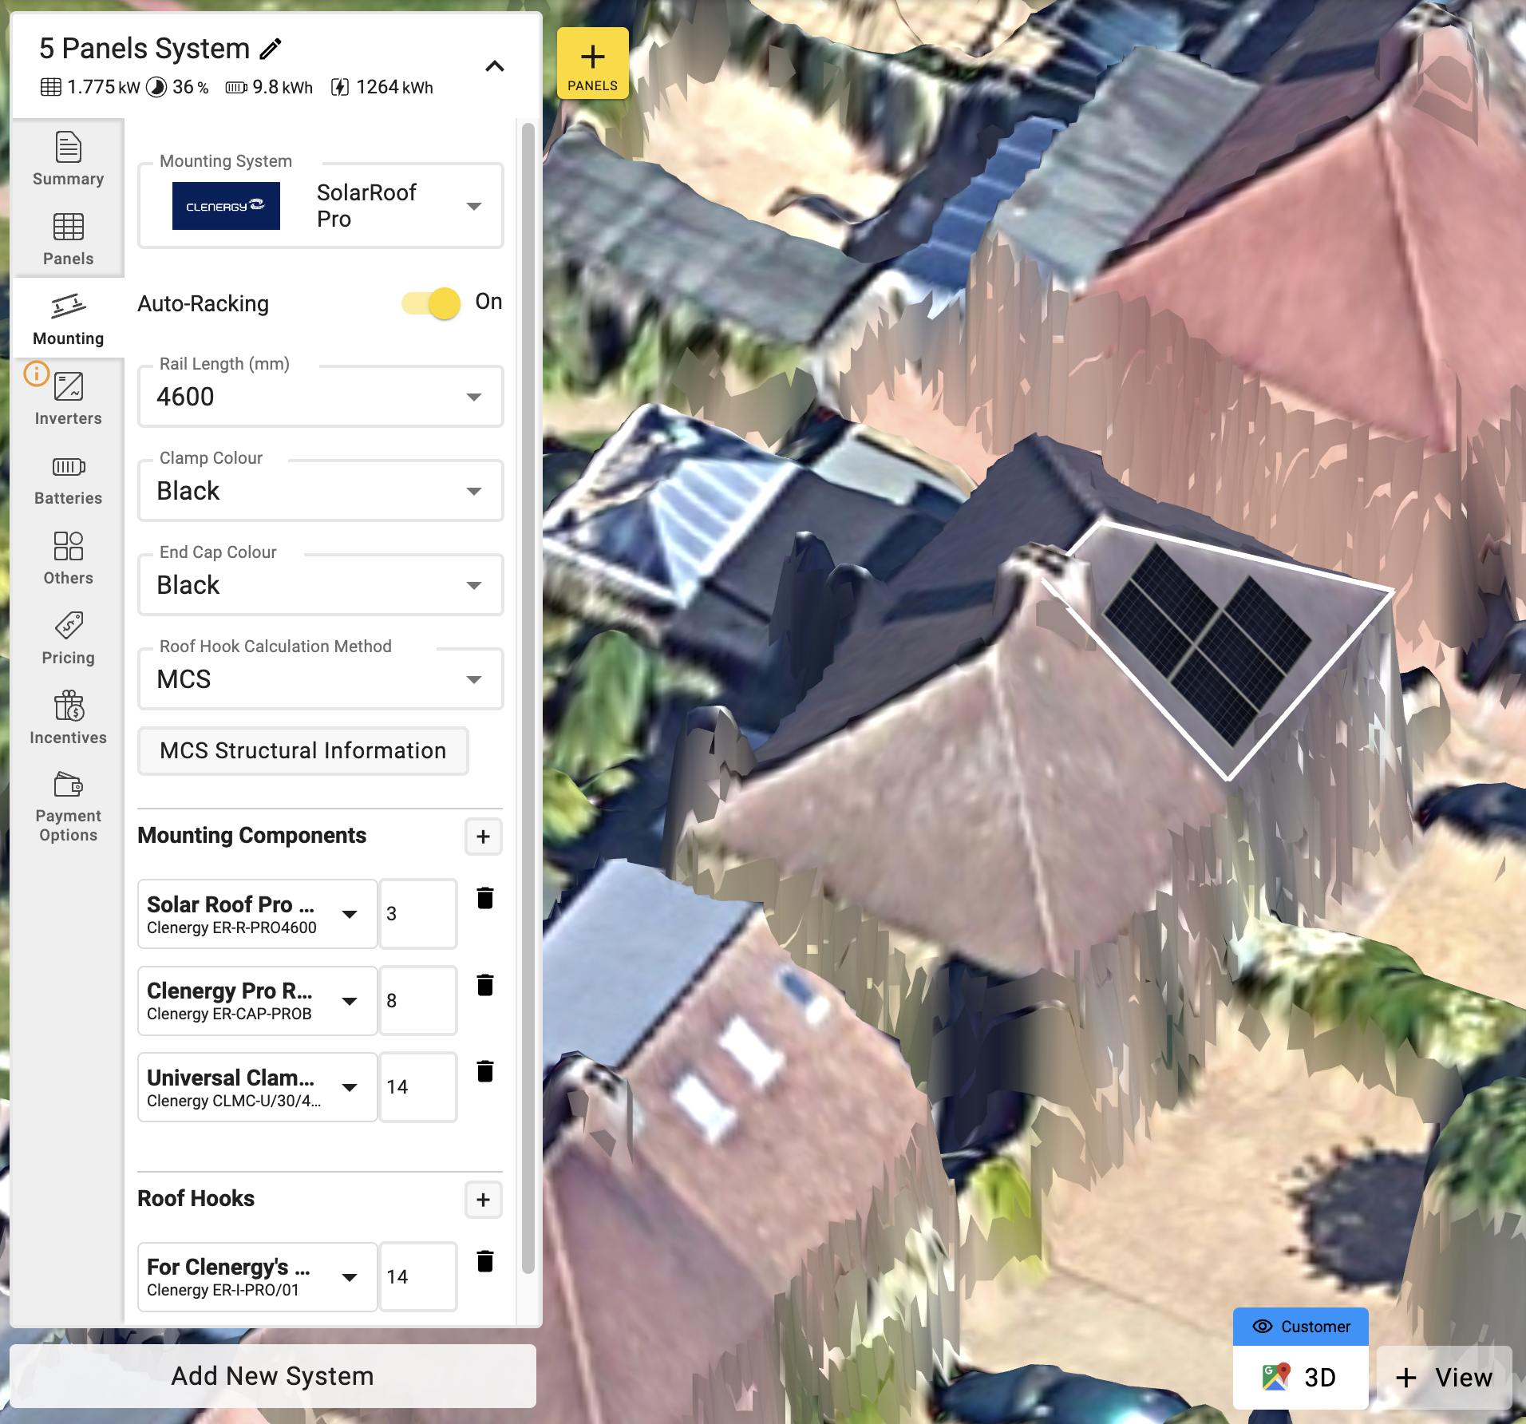
Task: Click MCS Structural Information button
Action: point(303,751)
